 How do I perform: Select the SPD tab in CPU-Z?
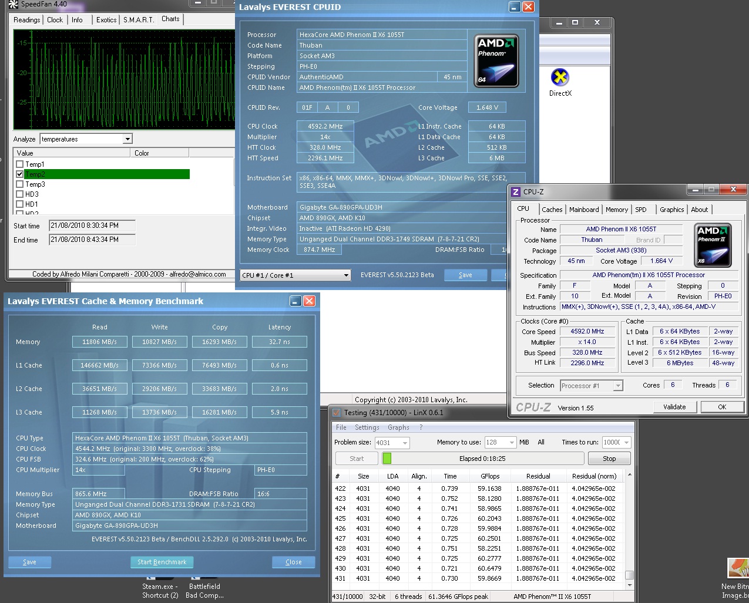tap(641, 210)
